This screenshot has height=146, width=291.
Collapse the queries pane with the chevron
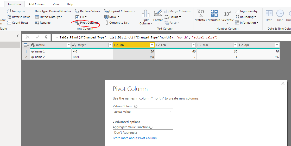click(18, 36)
